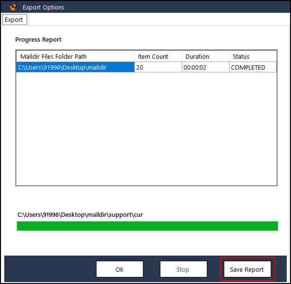Click divider between Item Count and Duration headers
Viewport: 291px width, 284px height.
pos(182,57)
